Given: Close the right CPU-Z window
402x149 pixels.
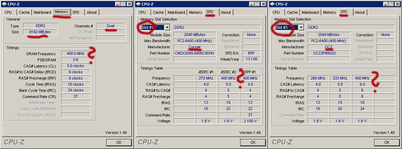Looking at the screenshot, I should click(397, 4).
